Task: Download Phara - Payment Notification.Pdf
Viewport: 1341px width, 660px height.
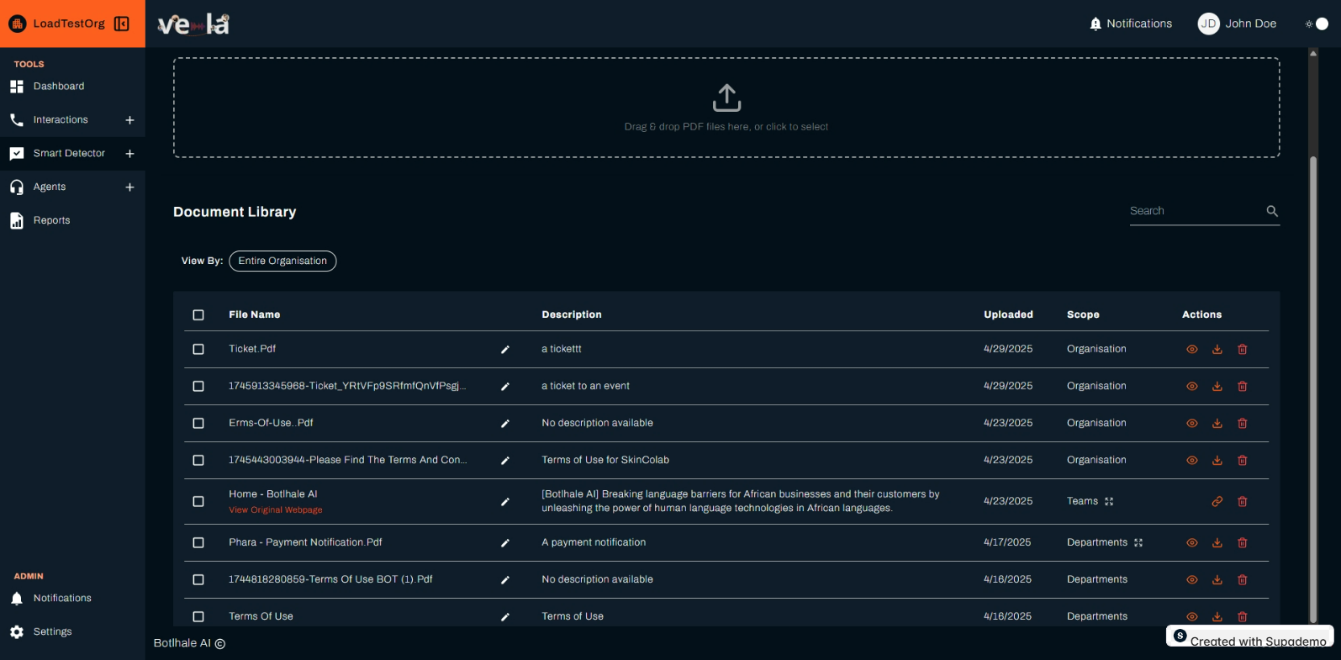Action: click(1217, 542)
